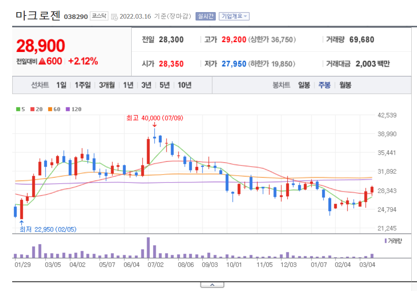Click the 거래량 value 69,680

coord(362,39)
